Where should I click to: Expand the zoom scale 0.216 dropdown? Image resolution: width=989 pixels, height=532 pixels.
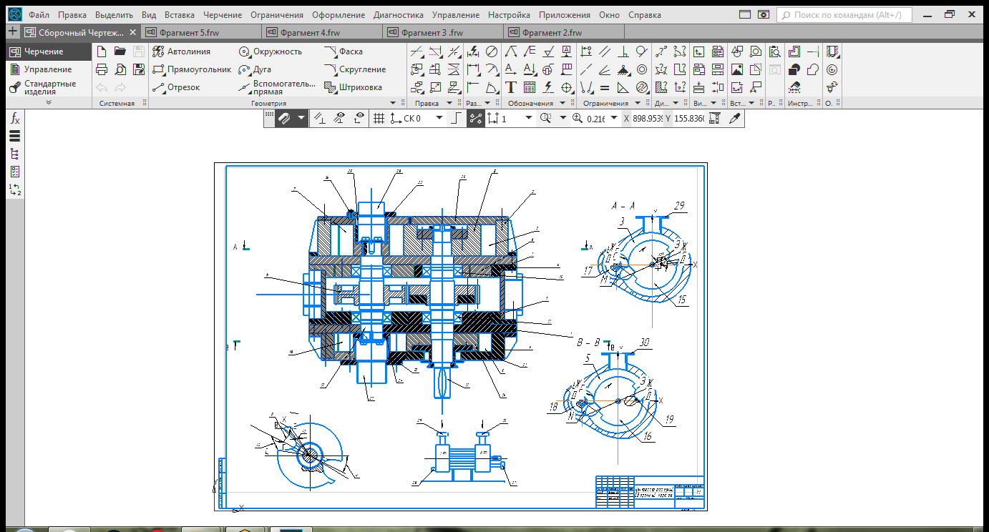point(614,119)
